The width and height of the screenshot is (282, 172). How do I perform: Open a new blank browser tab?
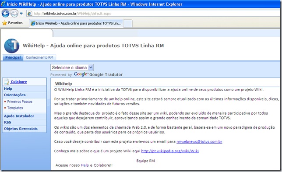tap(128, 24)
